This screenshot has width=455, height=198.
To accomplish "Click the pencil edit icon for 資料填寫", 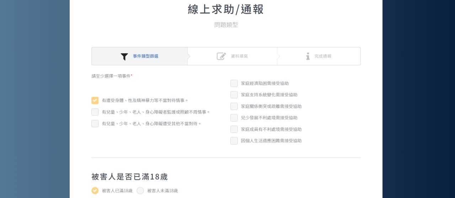I will (221, 56).
